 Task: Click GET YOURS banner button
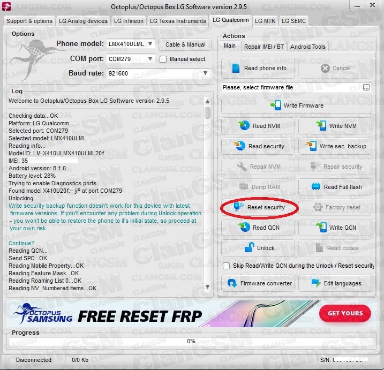click(x=345, y=313)
